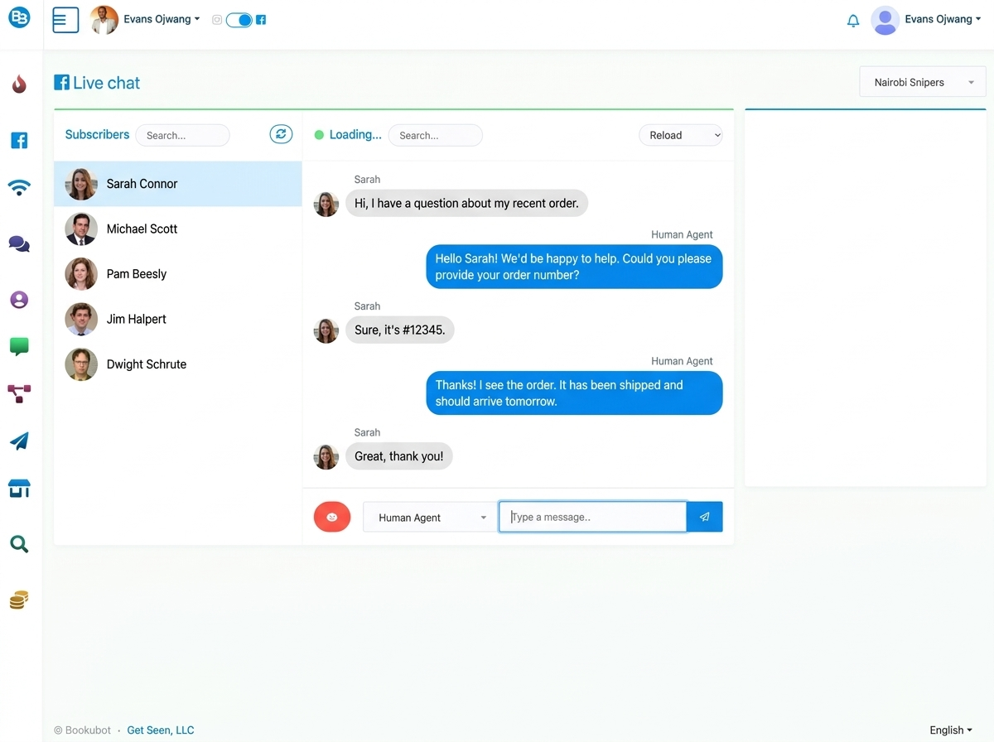Viewport: 994px width, 742px height.
Task: Click the notification bell icon
Action: pos(853,21)
